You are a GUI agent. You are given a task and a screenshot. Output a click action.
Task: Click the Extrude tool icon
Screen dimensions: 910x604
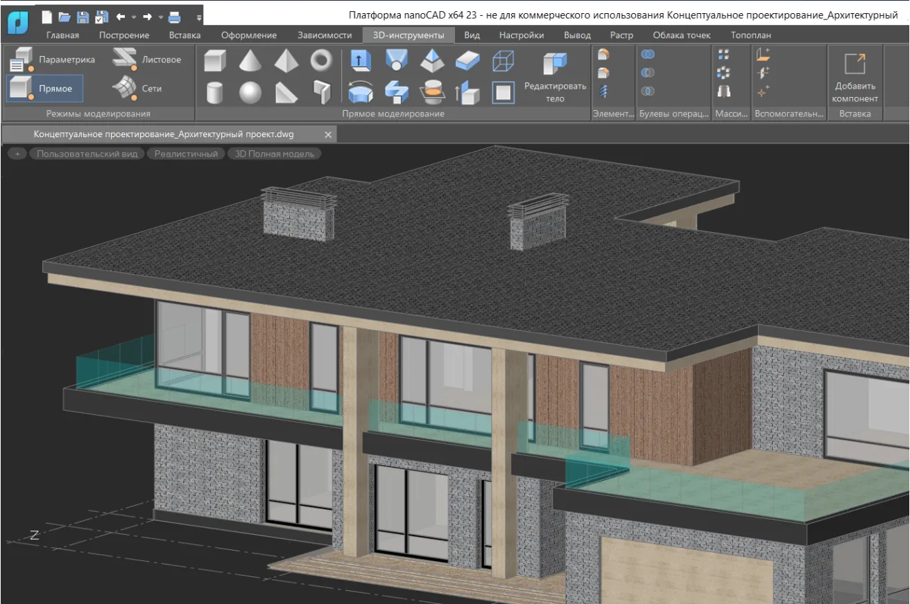click(x=361, y=61)
